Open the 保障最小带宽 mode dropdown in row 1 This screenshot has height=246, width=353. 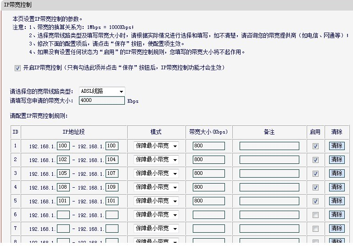(x=156, y=146)
